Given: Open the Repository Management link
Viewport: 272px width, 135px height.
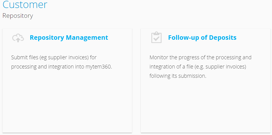Looking at the screenshot, I should pyautogui.click(x=69, y=37).
